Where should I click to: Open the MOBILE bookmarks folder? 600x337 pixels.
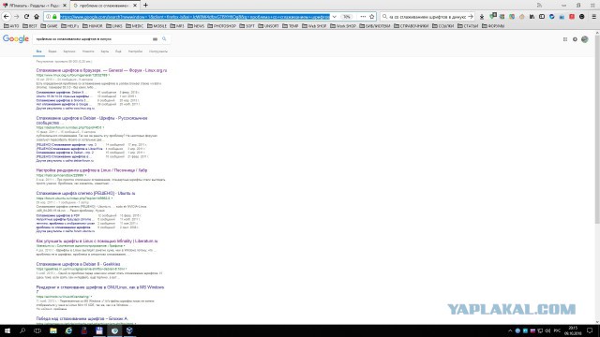[x=157, y=26]
